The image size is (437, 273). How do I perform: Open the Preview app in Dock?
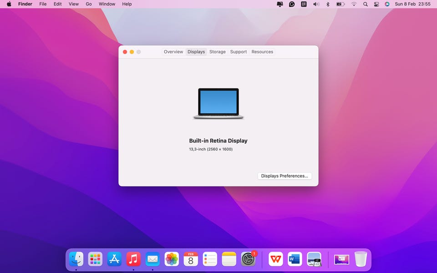click(x=314, y=259)
